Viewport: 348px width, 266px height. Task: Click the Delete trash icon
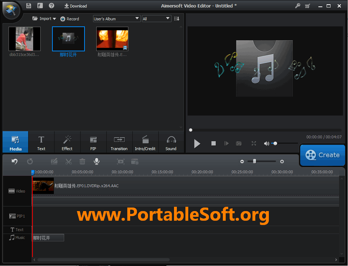tap(82, 162)
